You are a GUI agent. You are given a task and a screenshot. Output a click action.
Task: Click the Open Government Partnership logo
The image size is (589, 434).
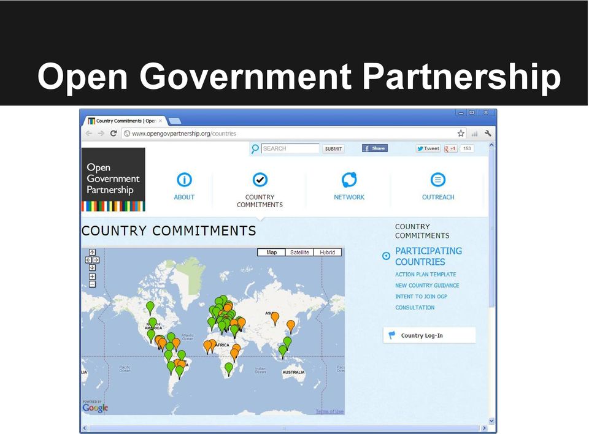tap(114, 180)
